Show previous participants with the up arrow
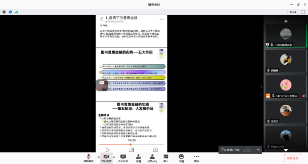Image resolution: width=308 pixels, height=164 pixels. [286, 21]
